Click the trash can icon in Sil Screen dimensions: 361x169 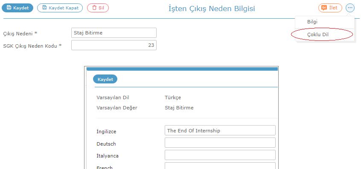(94, 8)
